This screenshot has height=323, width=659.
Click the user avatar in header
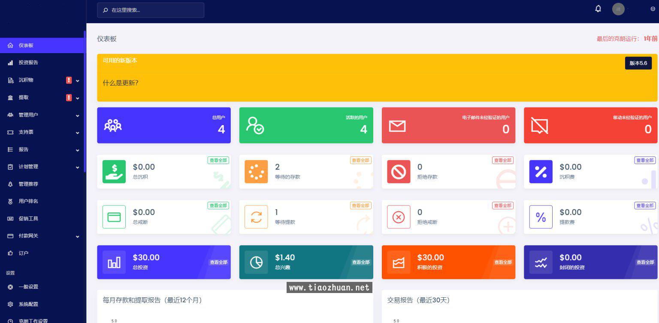pos(618,9)
